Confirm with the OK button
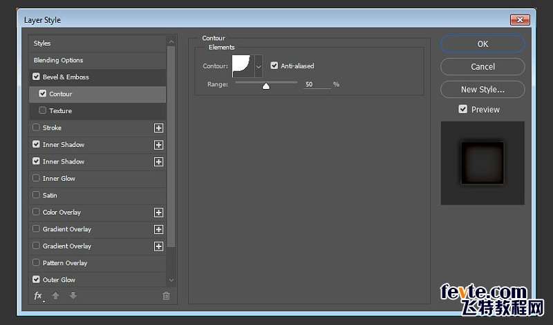This screenshot has height=325, width=553. pyautogui.click(x=482, y=44)
